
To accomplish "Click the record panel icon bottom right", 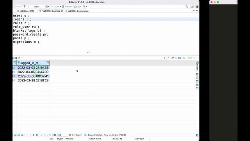I will tap(197, 135).
